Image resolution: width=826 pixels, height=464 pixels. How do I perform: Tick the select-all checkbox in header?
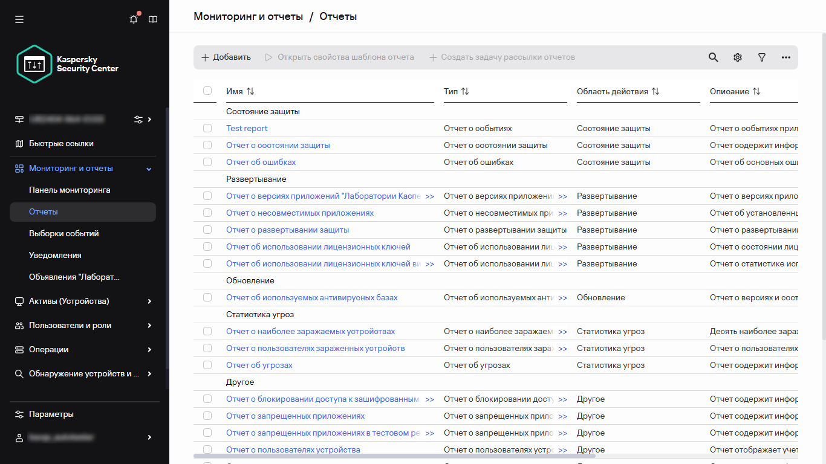coord(207,91)
